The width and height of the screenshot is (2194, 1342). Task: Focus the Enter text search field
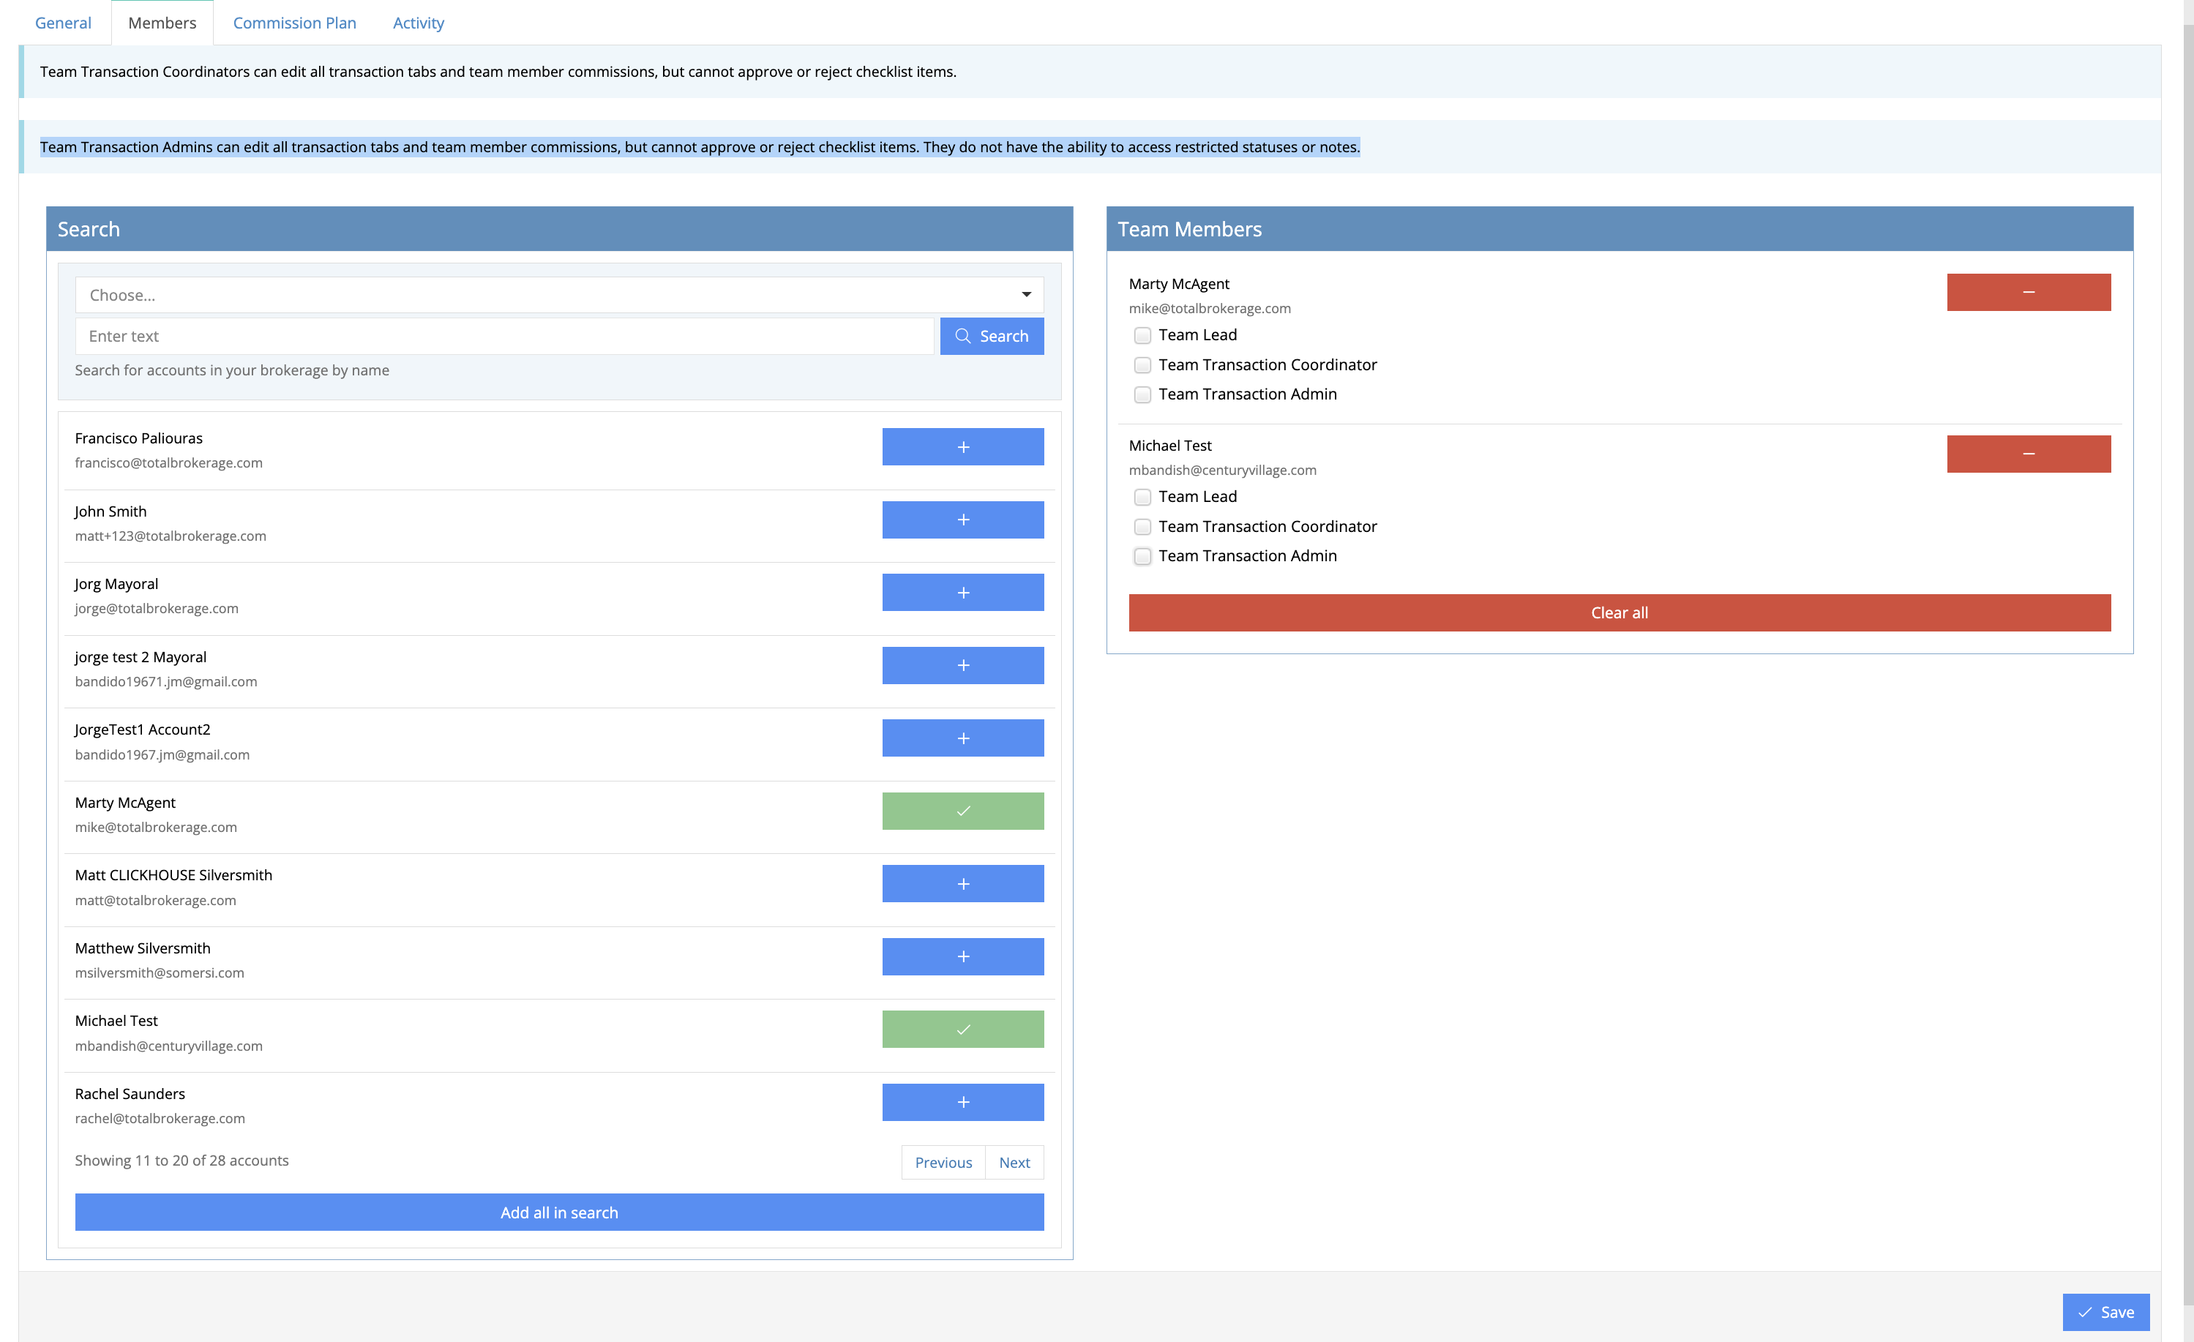(x=504, y=337)
